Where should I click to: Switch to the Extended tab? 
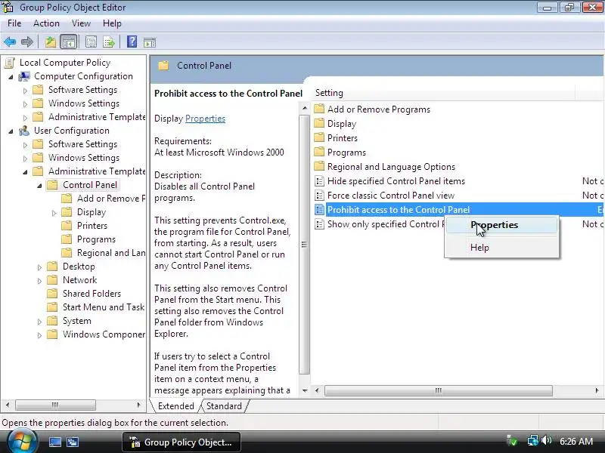click(176, 406)
